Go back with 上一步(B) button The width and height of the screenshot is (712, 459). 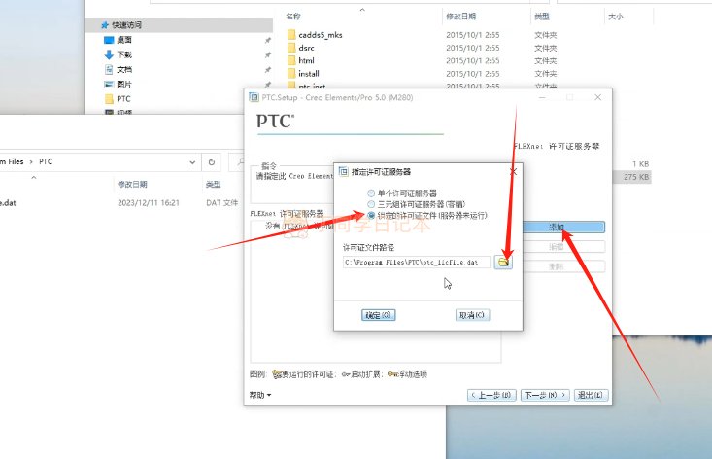[x=492, y=395]
